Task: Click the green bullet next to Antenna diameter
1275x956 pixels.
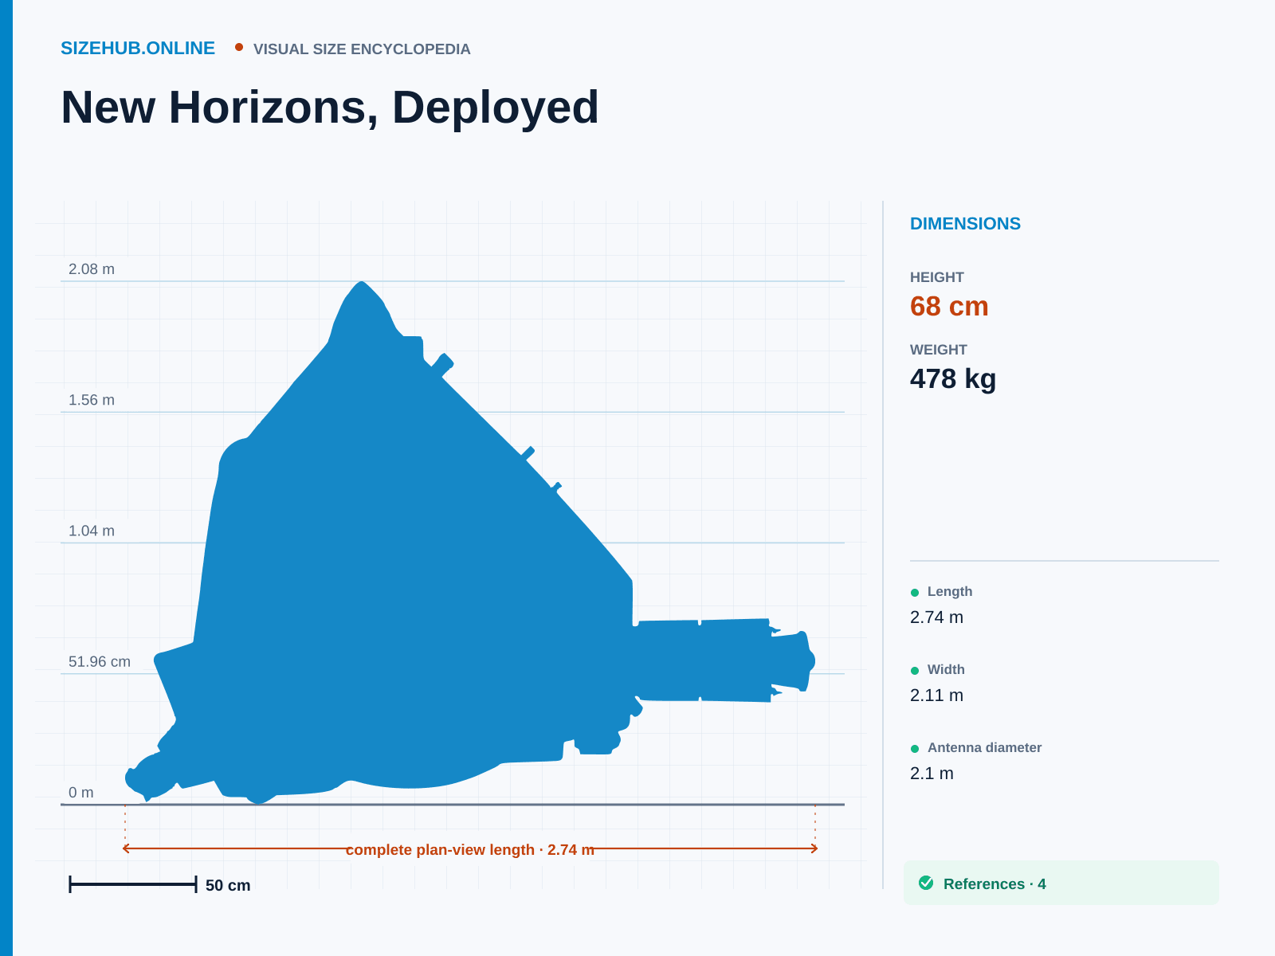Action: point(915,748)
